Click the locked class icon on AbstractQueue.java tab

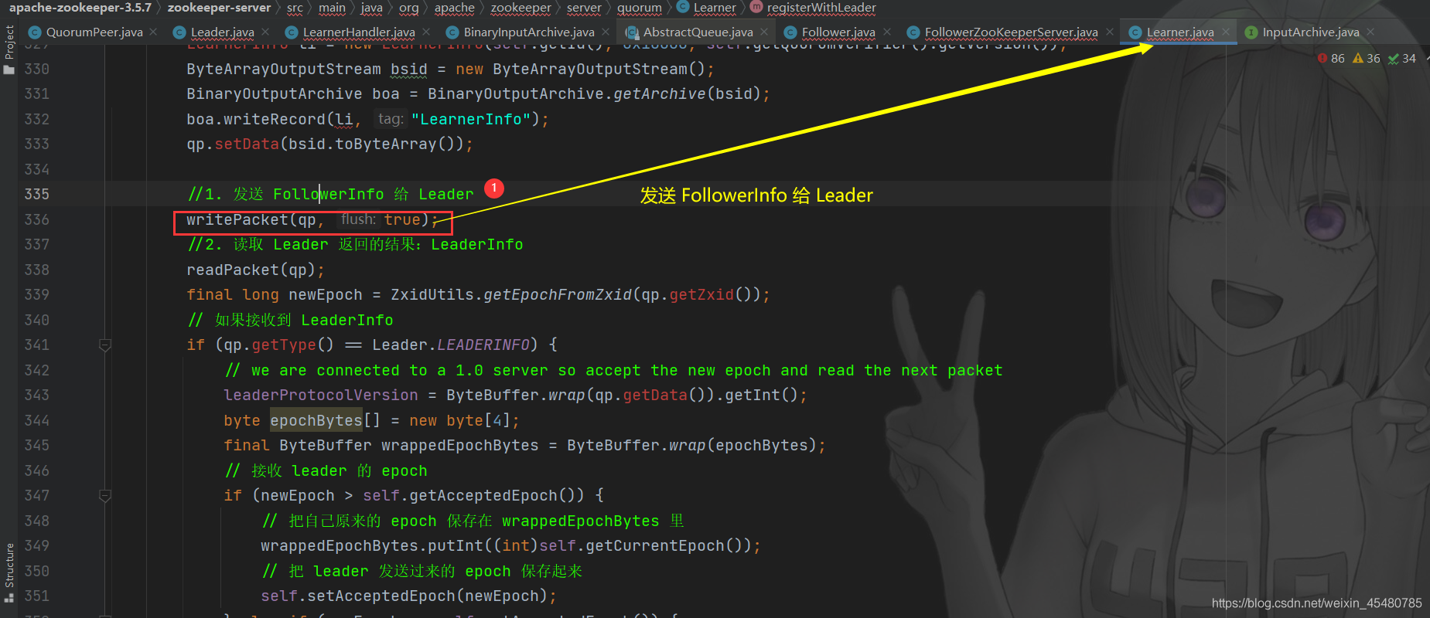631,32
